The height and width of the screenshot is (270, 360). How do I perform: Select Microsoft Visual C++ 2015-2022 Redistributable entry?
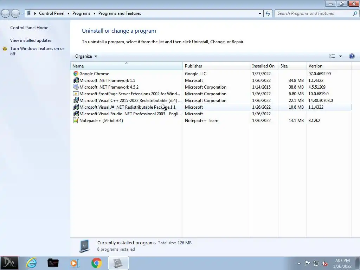pyautogui.click(x=130, y=100)
